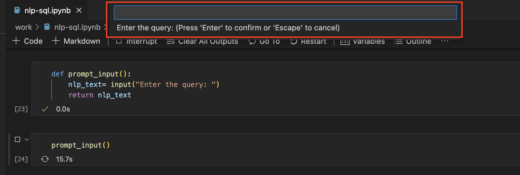Open the breadcrumb chevron after work
520x175 pixels.
pos(37,27)
